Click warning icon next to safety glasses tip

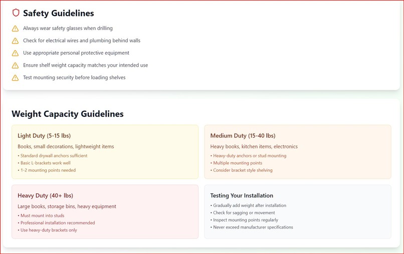[x=15, y=29]
